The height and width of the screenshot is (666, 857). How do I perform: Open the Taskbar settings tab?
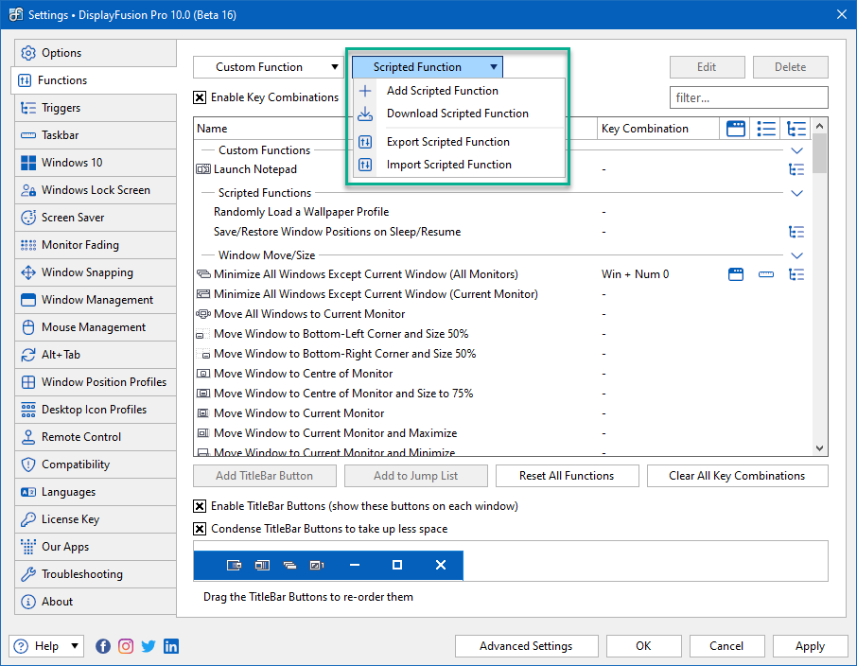coord(96,135)
